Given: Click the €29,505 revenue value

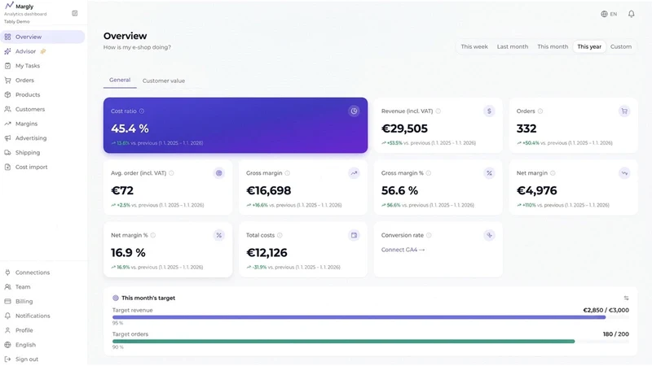Looking at the screenshot, I should [404, 129].
